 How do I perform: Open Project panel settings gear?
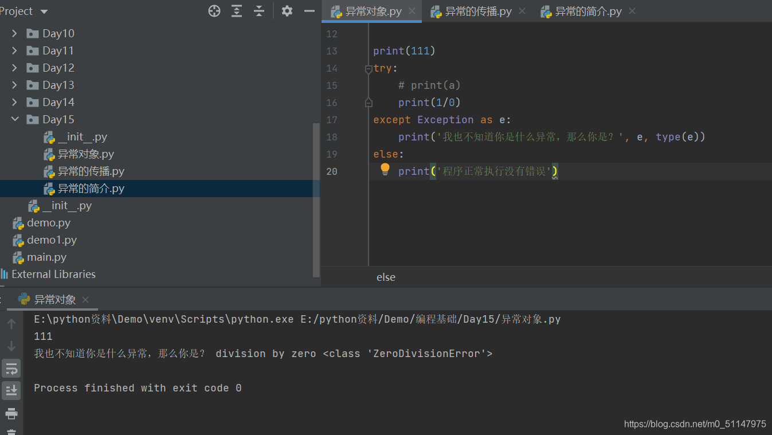click(287, 11)
